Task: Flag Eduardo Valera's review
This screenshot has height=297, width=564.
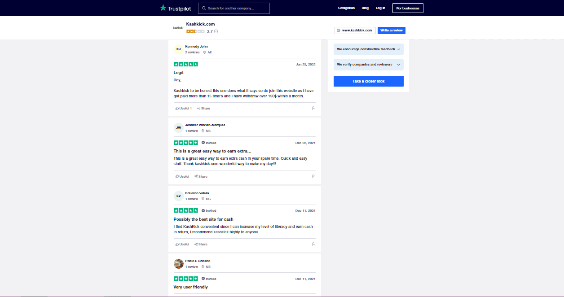Action: point(313,244)
